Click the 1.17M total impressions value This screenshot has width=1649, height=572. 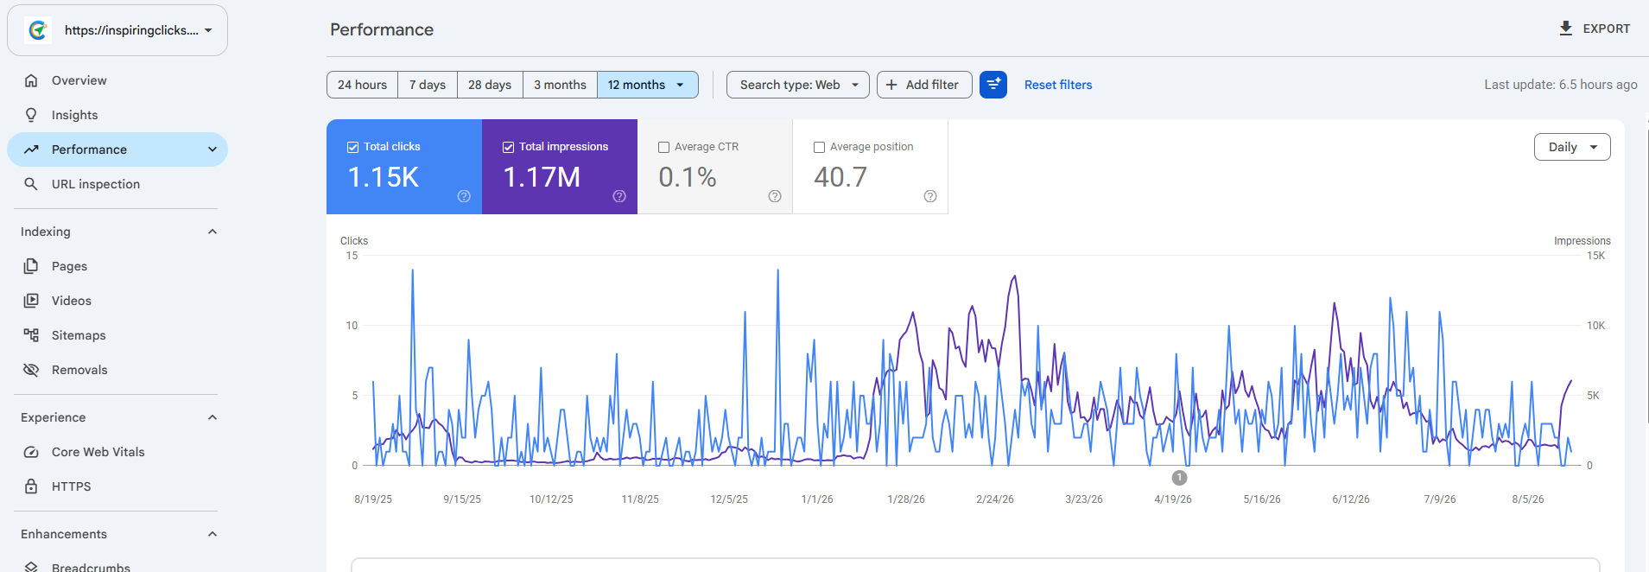coord(542,177)
